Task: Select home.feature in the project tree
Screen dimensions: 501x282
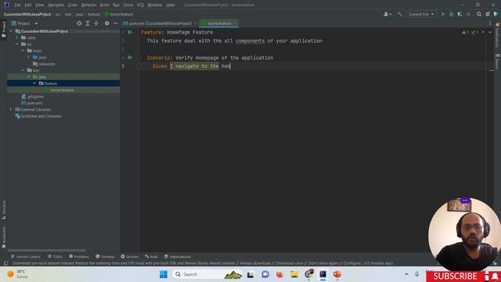Action: pyautogui.click(x=62, y=90)
